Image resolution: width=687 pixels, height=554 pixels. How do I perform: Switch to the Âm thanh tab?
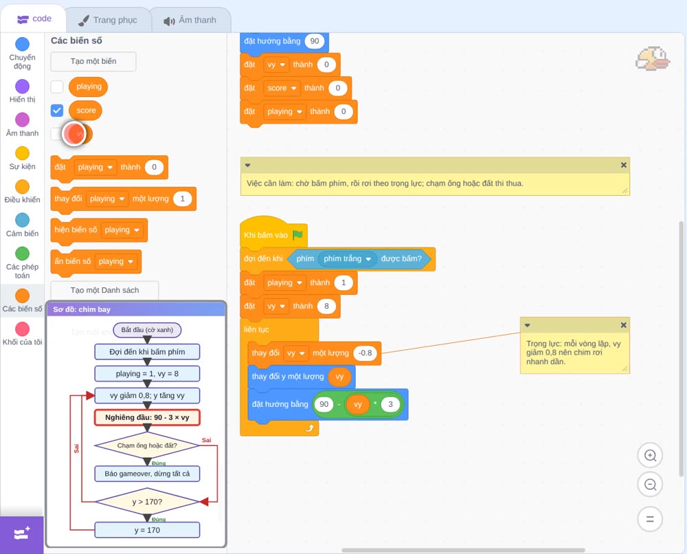coord(190,20)
